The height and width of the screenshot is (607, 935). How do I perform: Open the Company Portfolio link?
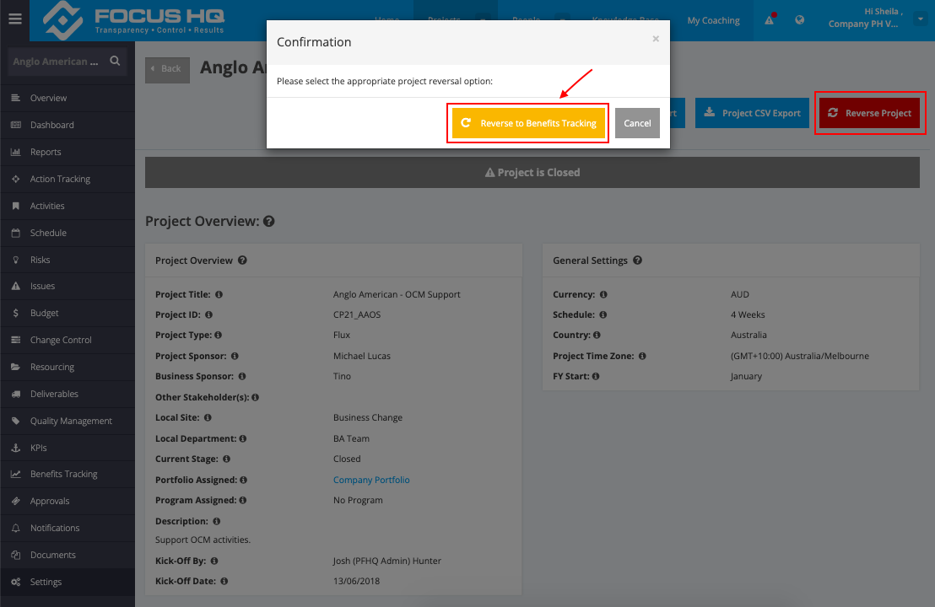pyautogui.click(x=371, y=480)
